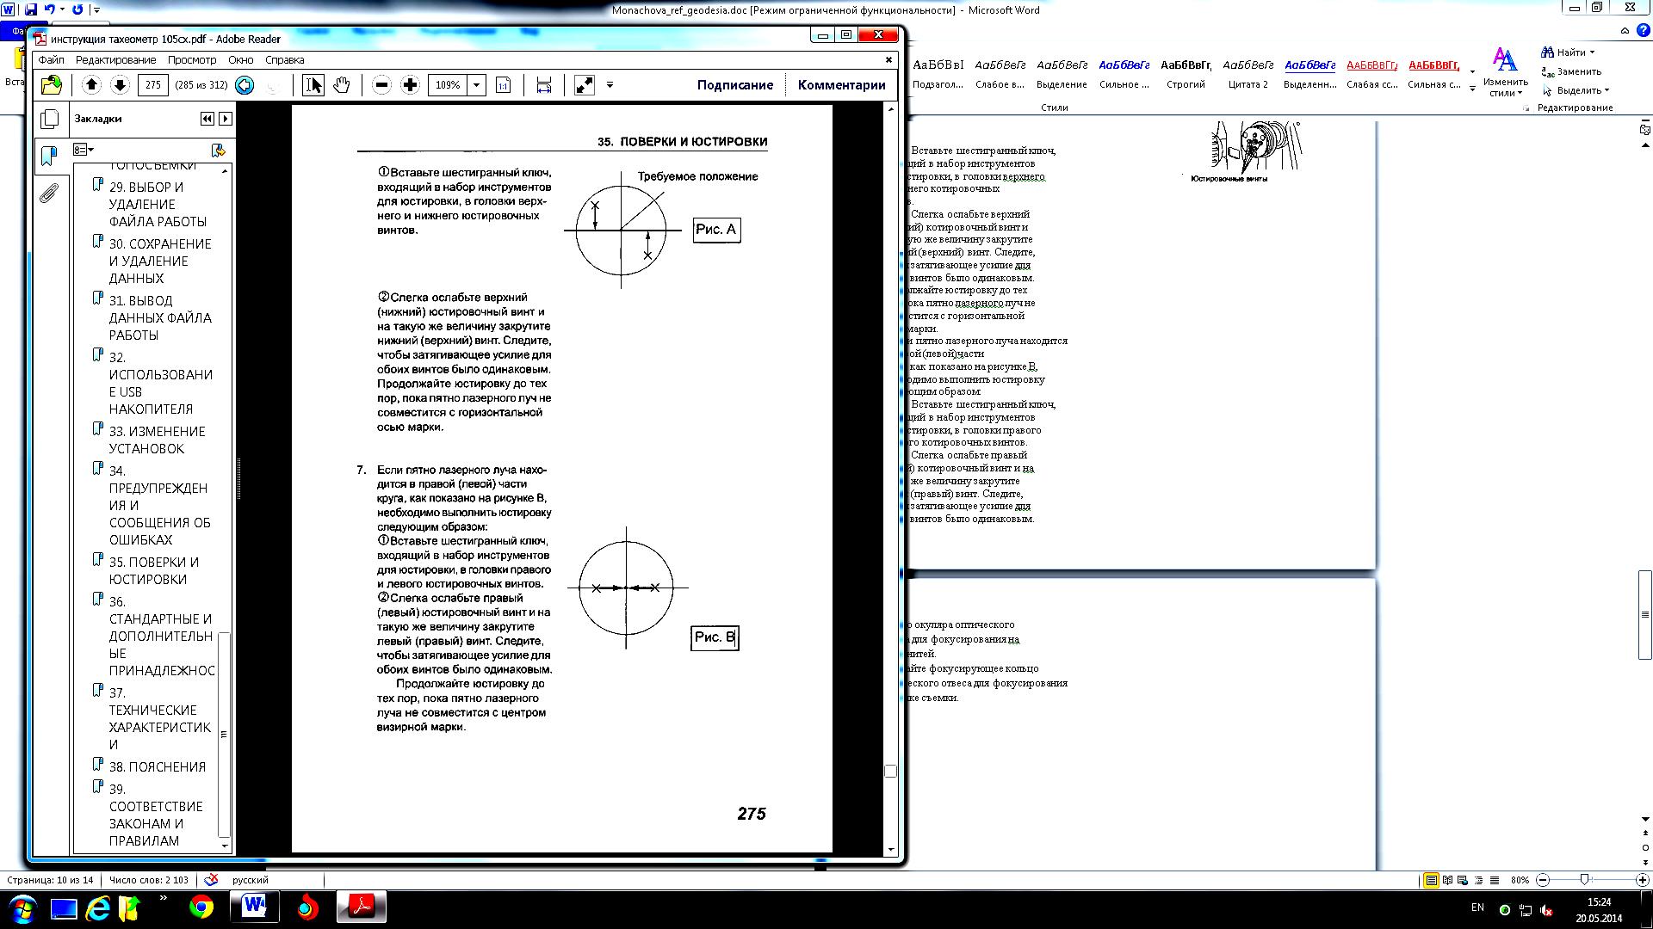
Task: Apply the Строгий style in Word
Action: (x=1186, y=73)
